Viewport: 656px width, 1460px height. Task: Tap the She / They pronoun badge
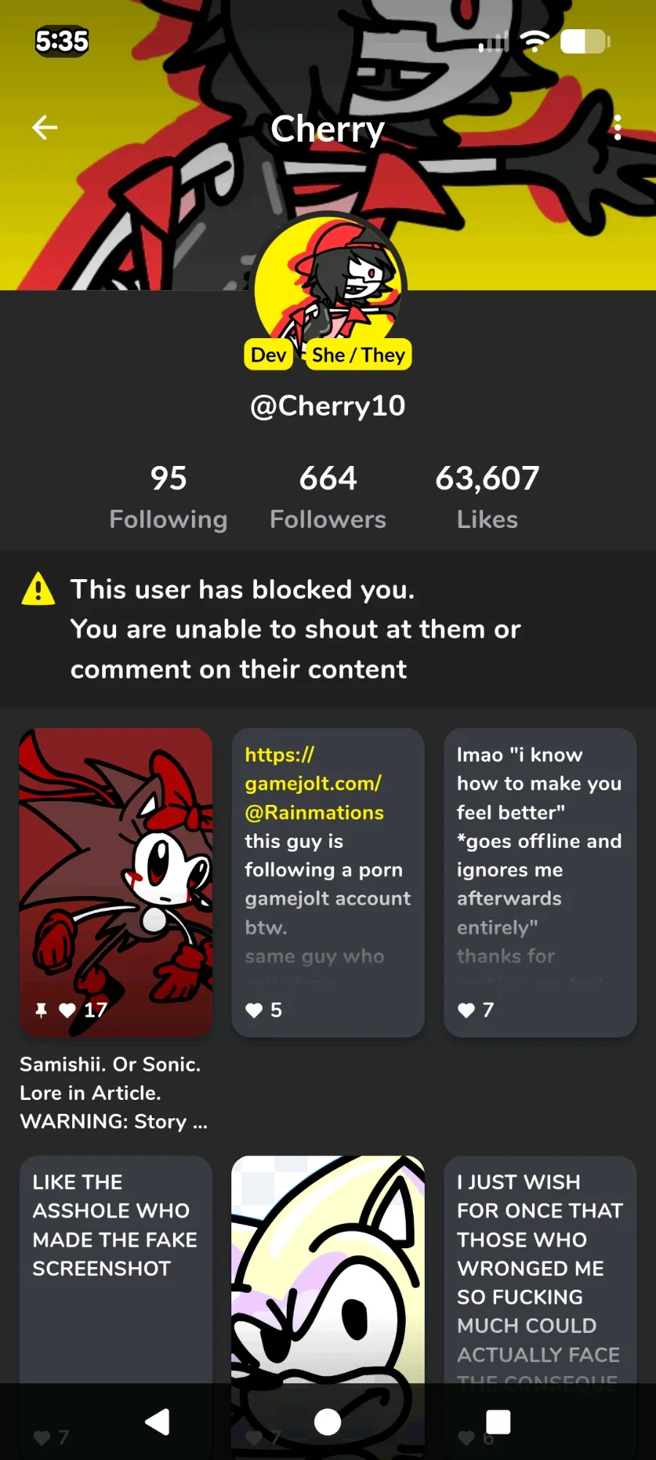358,355
